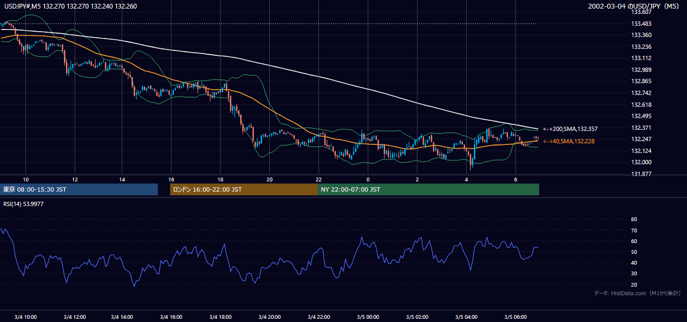
Task: Click the 3/5 02:00 bottom time label
Action: (x=417, y=317)
